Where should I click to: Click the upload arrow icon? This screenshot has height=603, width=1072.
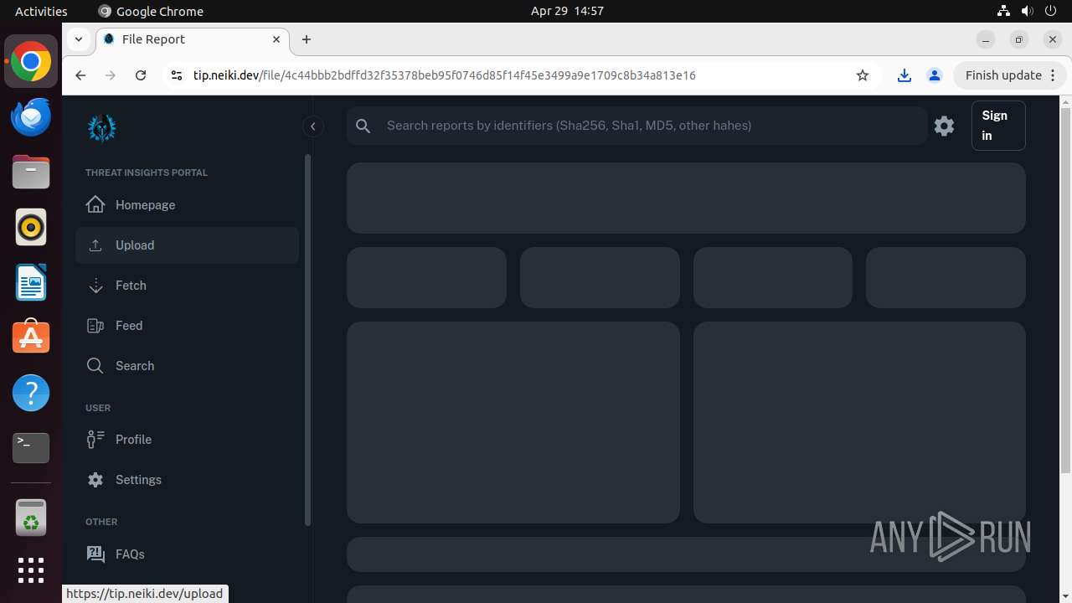pos(95,245)
